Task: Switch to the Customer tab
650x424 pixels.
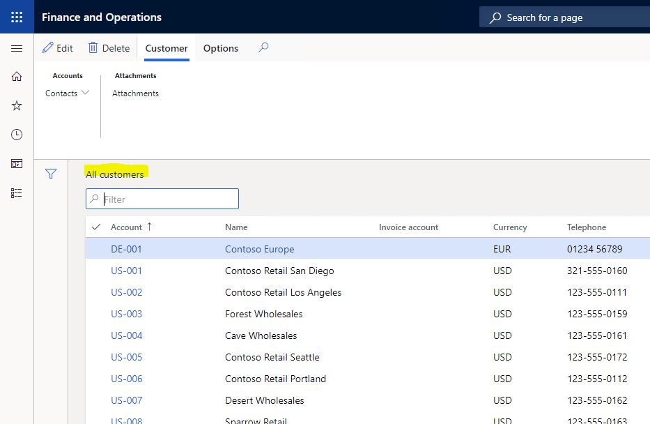Action: coord(167,48)
